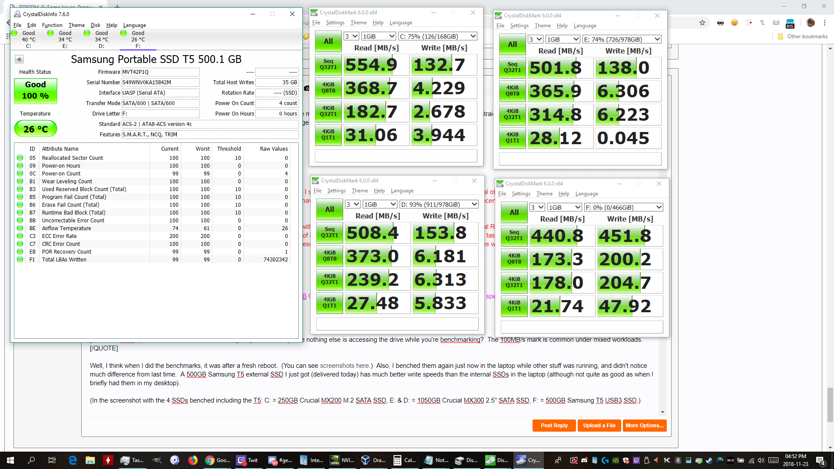Image resolution: width=834 pixels, height=469 pixels.
Task: Switch to Google Chrome taskbar button
Action: tap(218, 460)
